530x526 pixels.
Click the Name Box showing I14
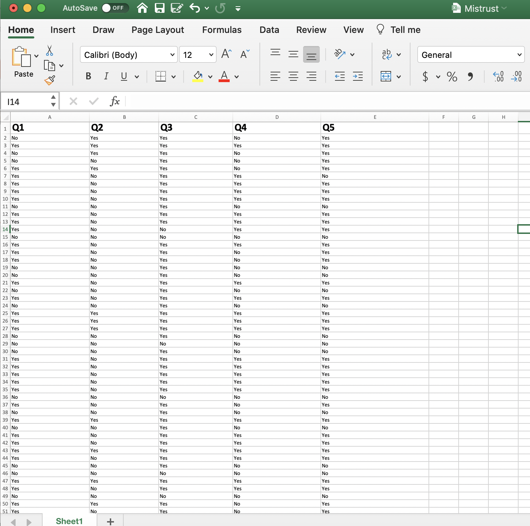[29, 102]
